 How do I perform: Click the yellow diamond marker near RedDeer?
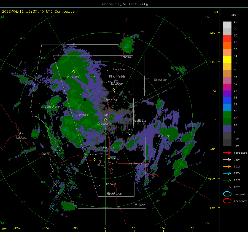pyautogui.click(x=113, y=90)
